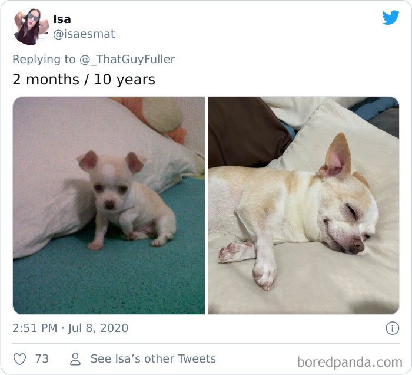Like the tweet with heart icon
The height and width of the screenshot is (375, 412).
(x=19, y=359)
